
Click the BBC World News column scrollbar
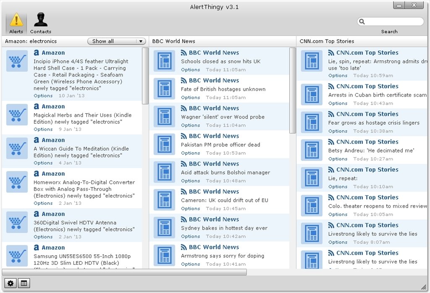coord(293,91)
